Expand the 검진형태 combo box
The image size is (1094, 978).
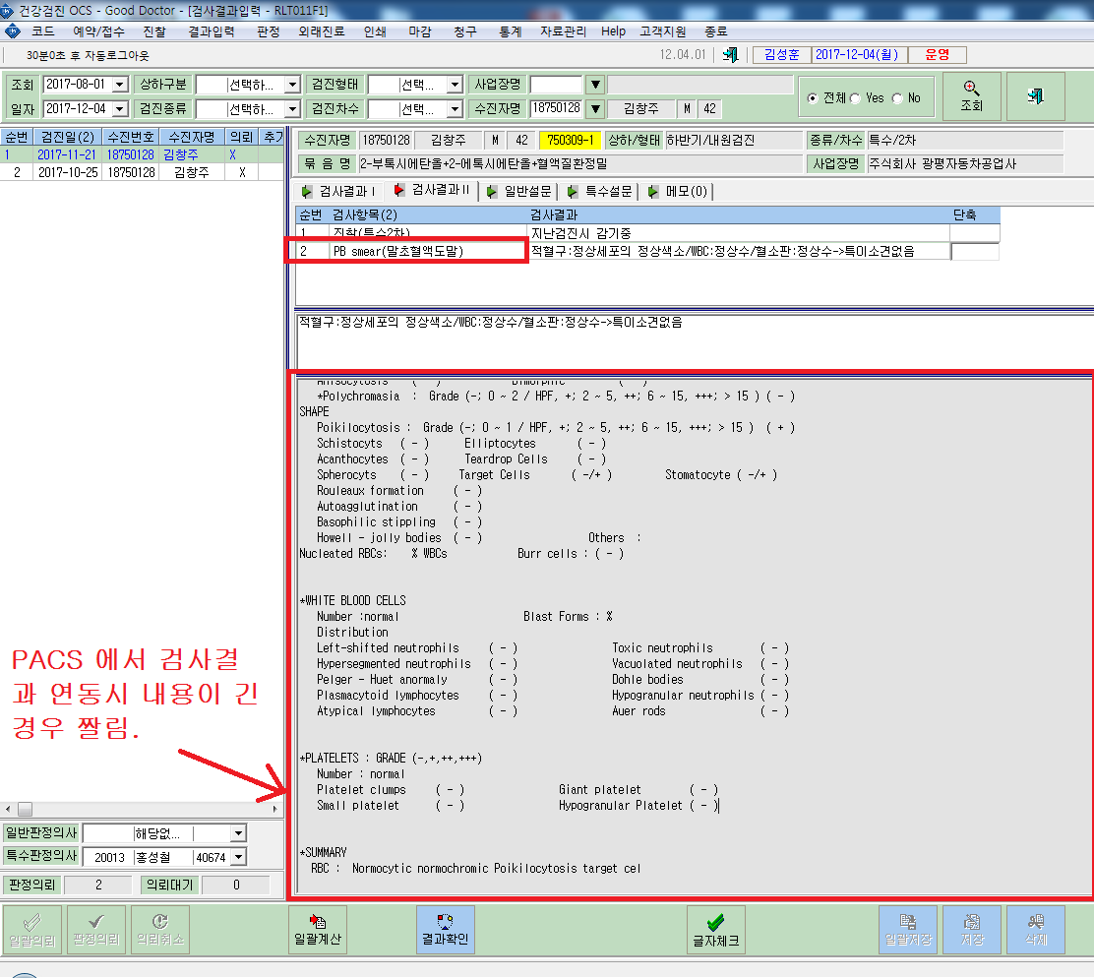[455, 85]
